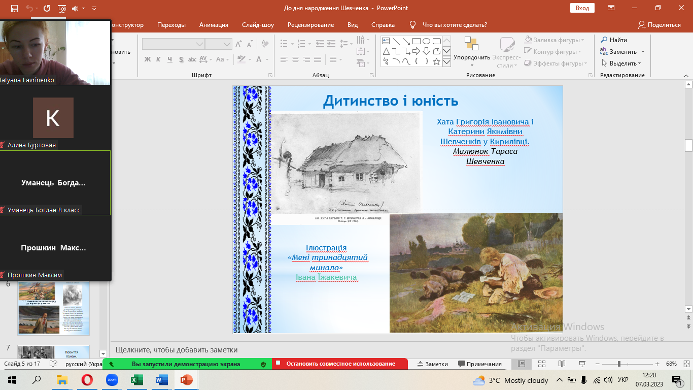The image size is (693, 390).
Task: Click the zoom slider handle in the status bar
Action: coord(619,364)
